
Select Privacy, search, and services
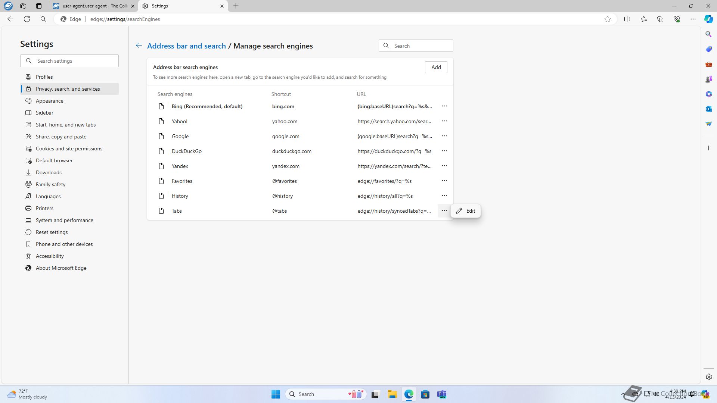(69, 89)
